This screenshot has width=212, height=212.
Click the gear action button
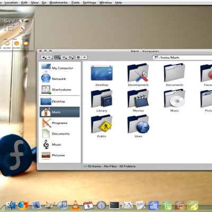click(x=78, y=57)
